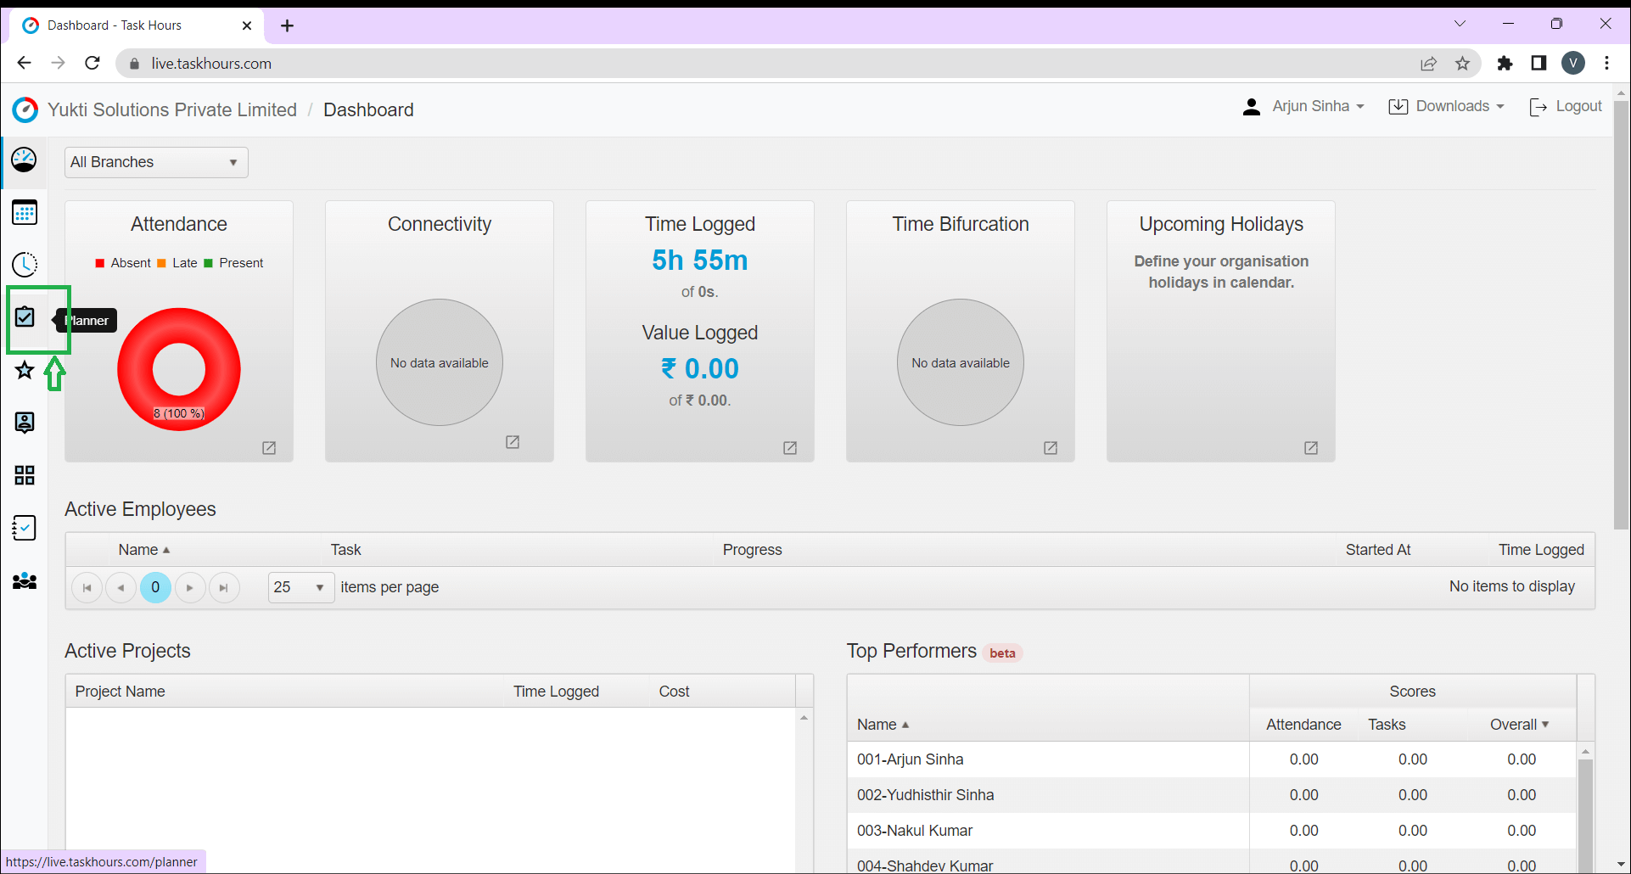
Task: Expand the Time Logged card popout icon
Action: 790,448
